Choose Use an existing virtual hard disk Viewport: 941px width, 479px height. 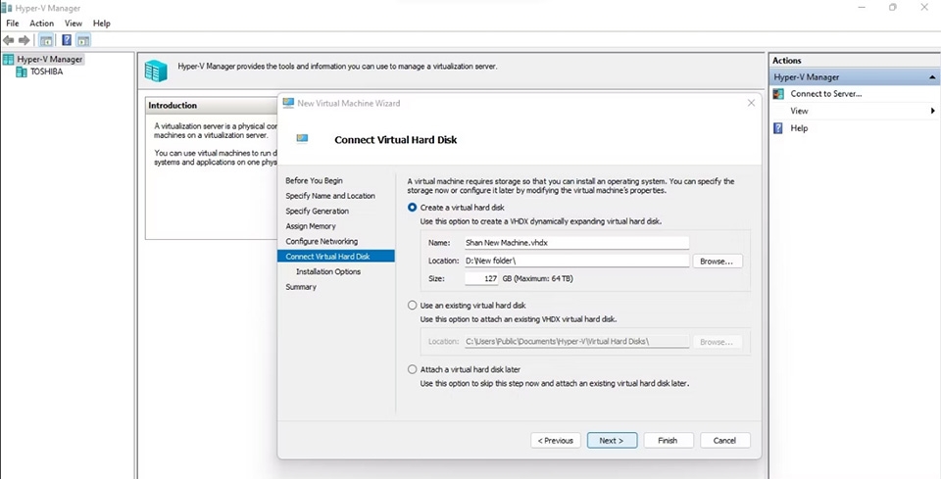click(412, 306)
